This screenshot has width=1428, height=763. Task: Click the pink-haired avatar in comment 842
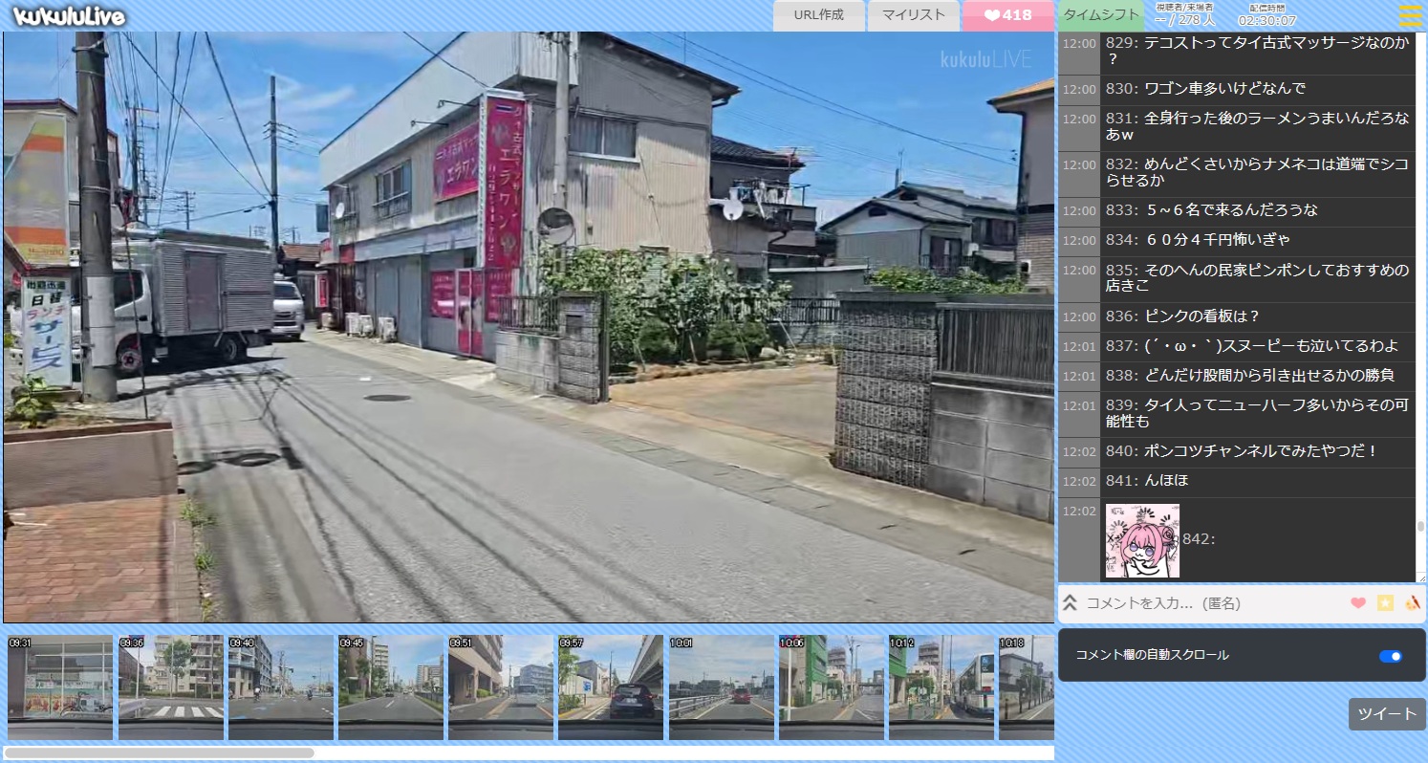click(x=1142, y=540)
